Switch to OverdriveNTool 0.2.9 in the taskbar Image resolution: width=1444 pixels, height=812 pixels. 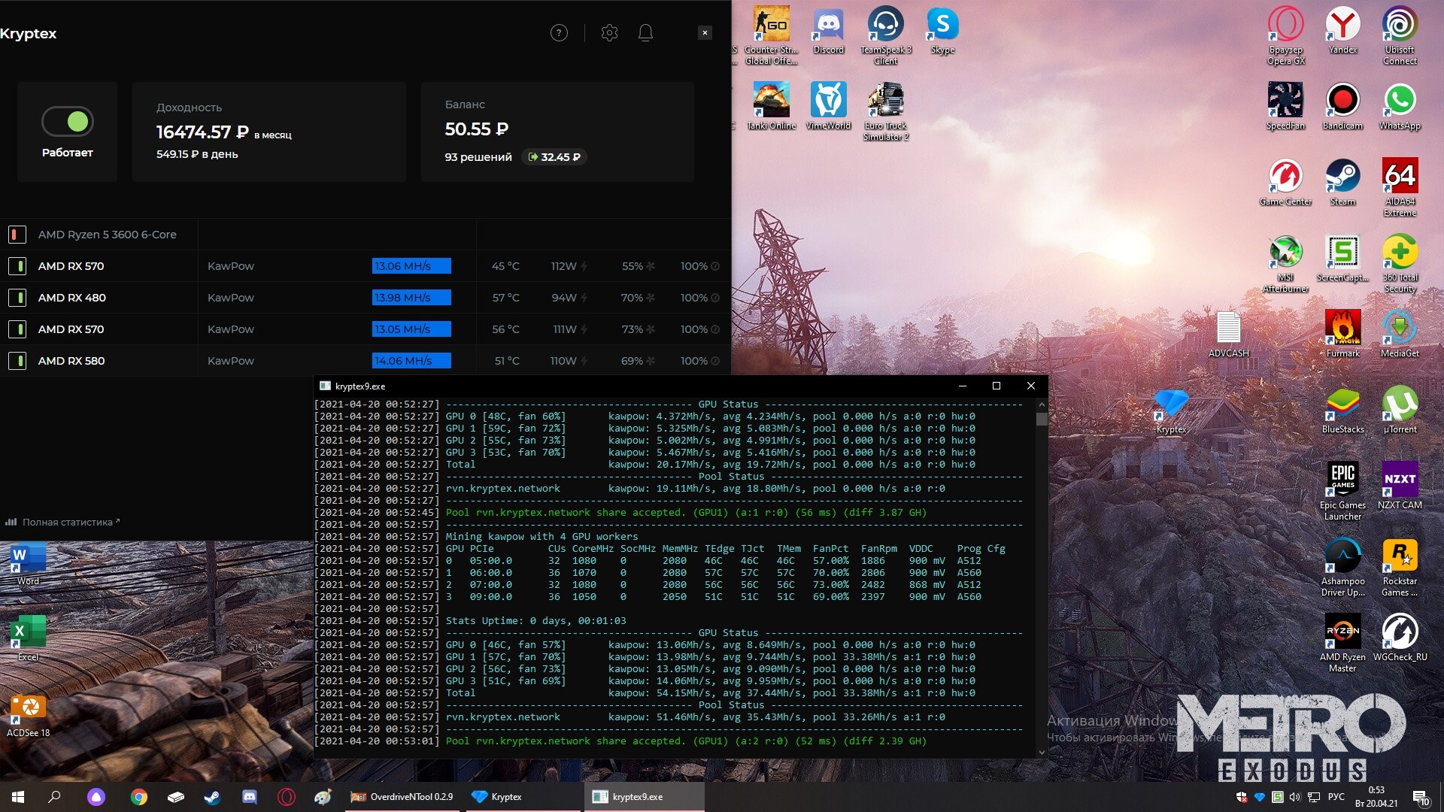tap(403, 797)
